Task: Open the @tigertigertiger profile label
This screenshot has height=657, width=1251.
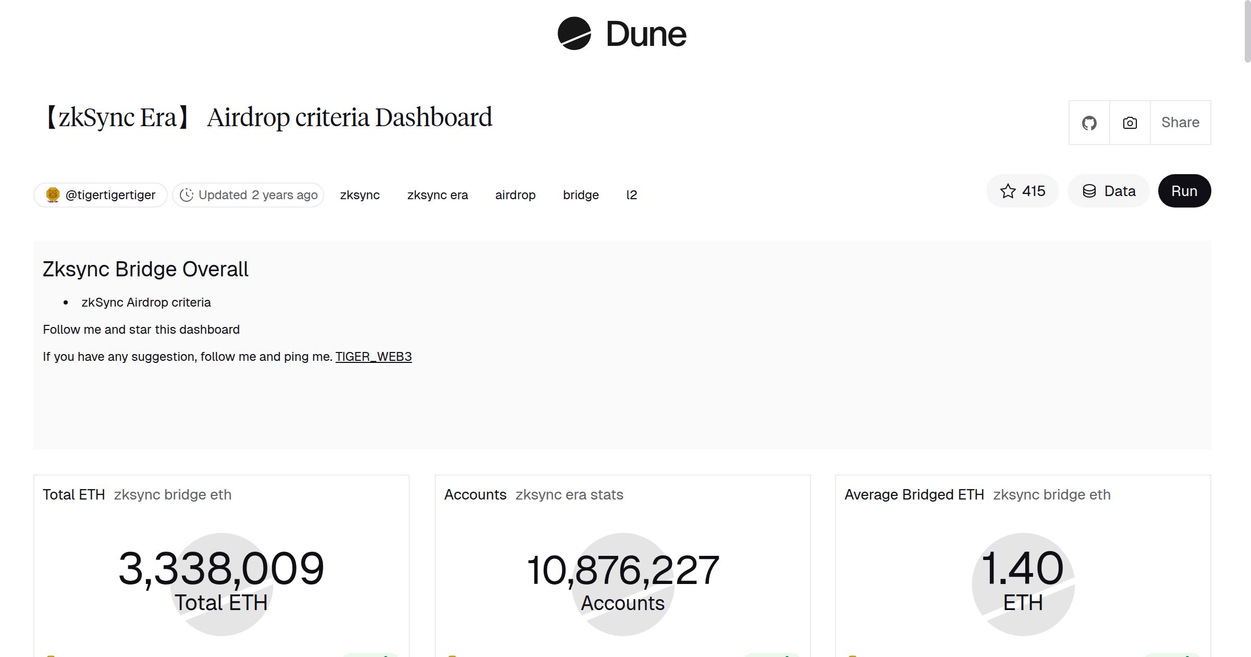Action: [110, 194]
